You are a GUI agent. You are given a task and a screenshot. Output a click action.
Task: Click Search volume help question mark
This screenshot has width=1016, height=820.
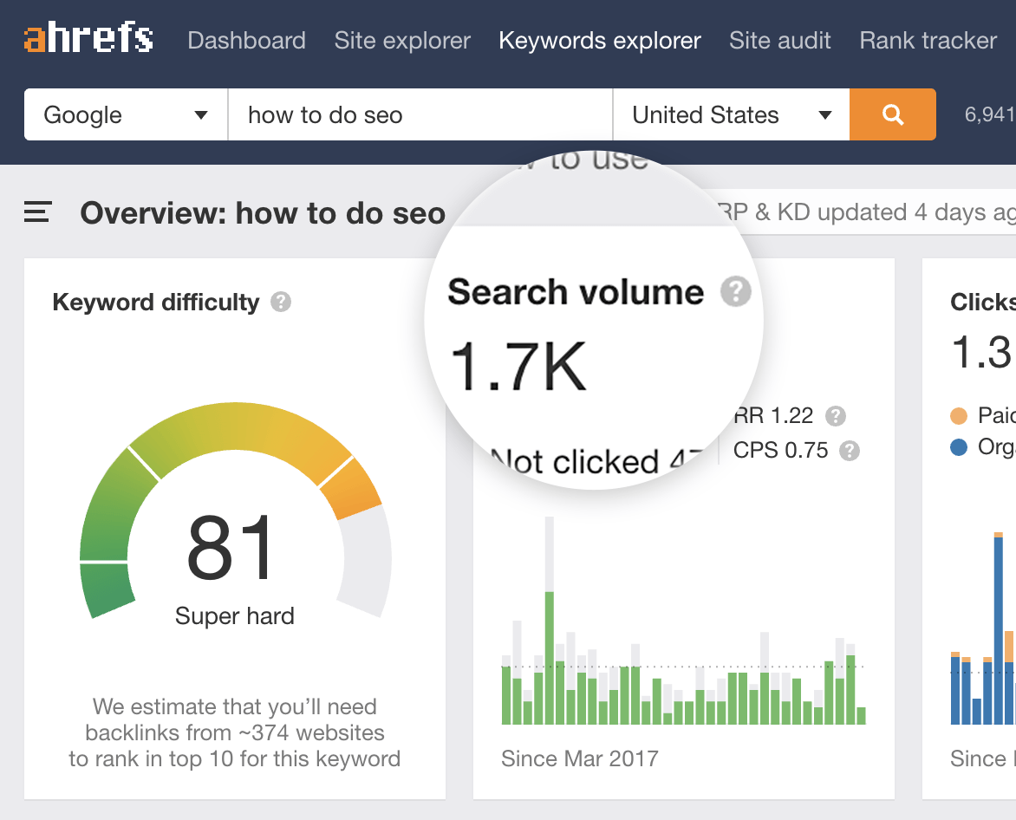(x=736, y=291)
